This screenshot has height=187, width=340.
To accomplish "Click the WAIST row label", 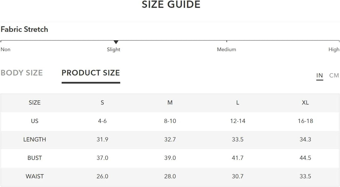I will (35, 176).
